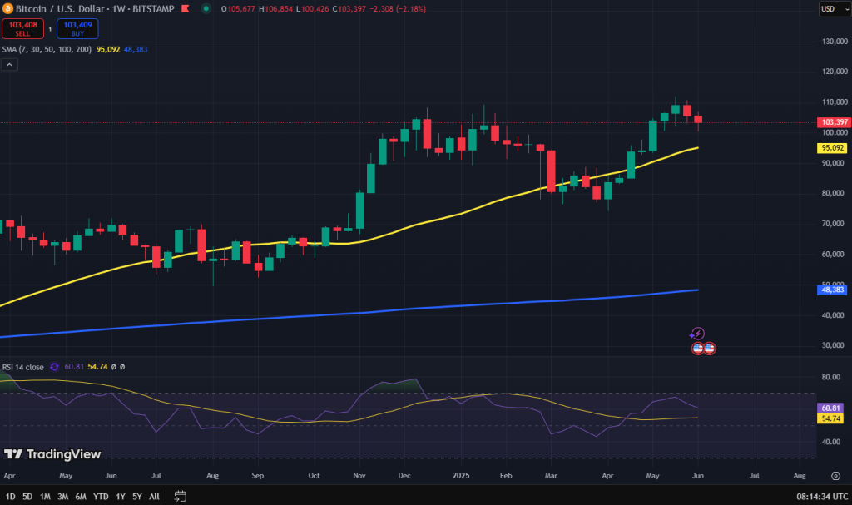Viewport: 852px width, 505px height.
Task: Open the axis settings gear icon
Action: click(835, 476)
